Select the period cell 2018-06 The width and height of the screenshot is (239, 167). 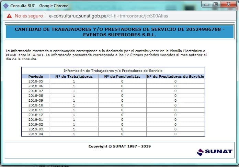click(36, 86)
